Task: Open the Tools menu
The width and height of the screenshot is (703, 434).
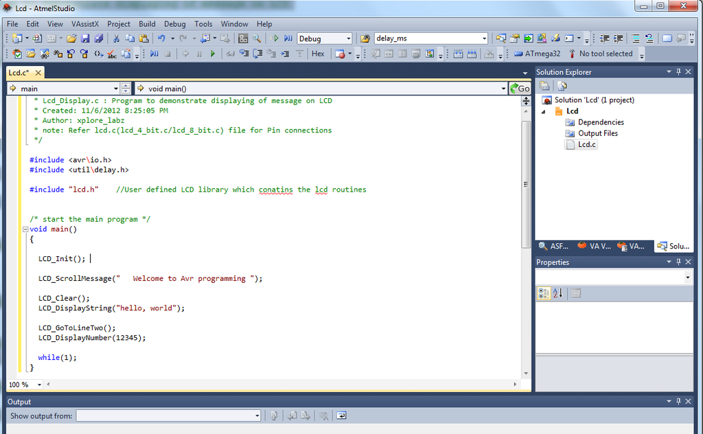Action: pyautogui.click(x=203, y=24)
